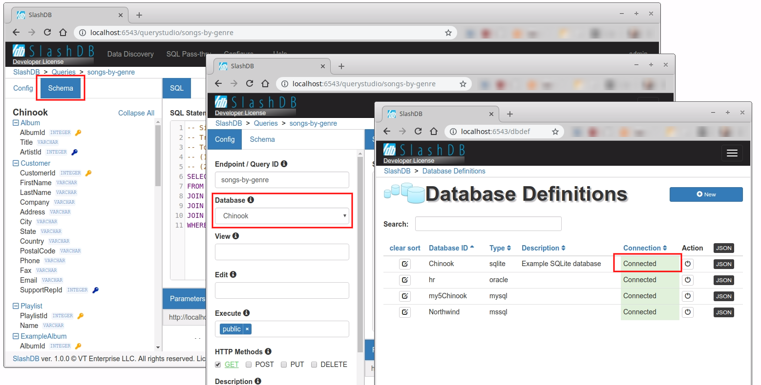761x385 pixels.
Task: Click home icon in dbdef browser window
Action: 433,131
